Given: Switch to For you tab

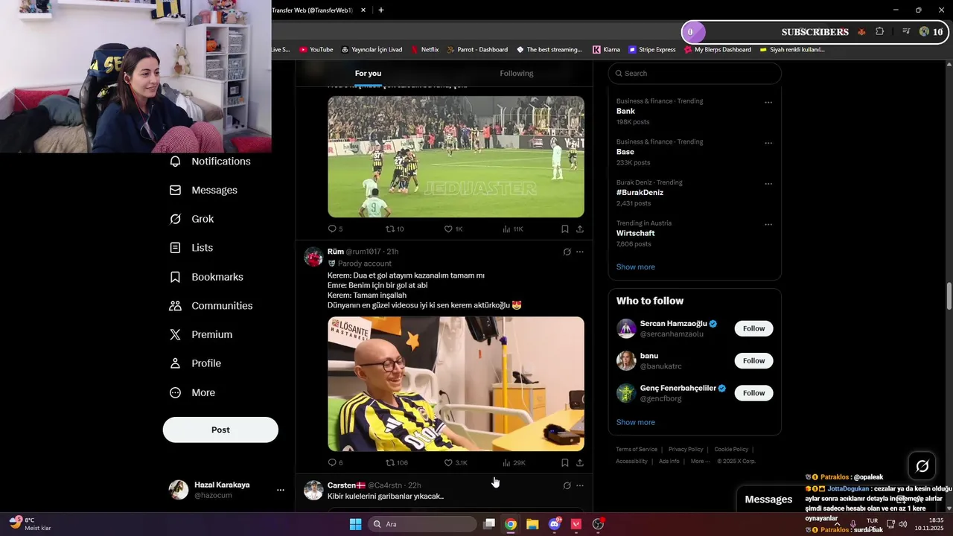Looking at the screenshot, I should point(368,74).
